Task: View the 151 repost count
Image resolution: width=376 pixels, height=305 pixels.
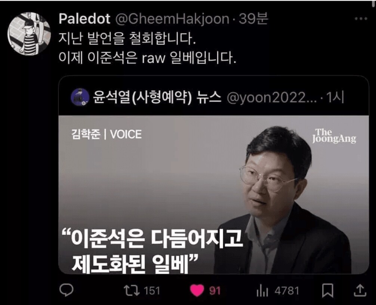Action: click(x=152, y=291)
